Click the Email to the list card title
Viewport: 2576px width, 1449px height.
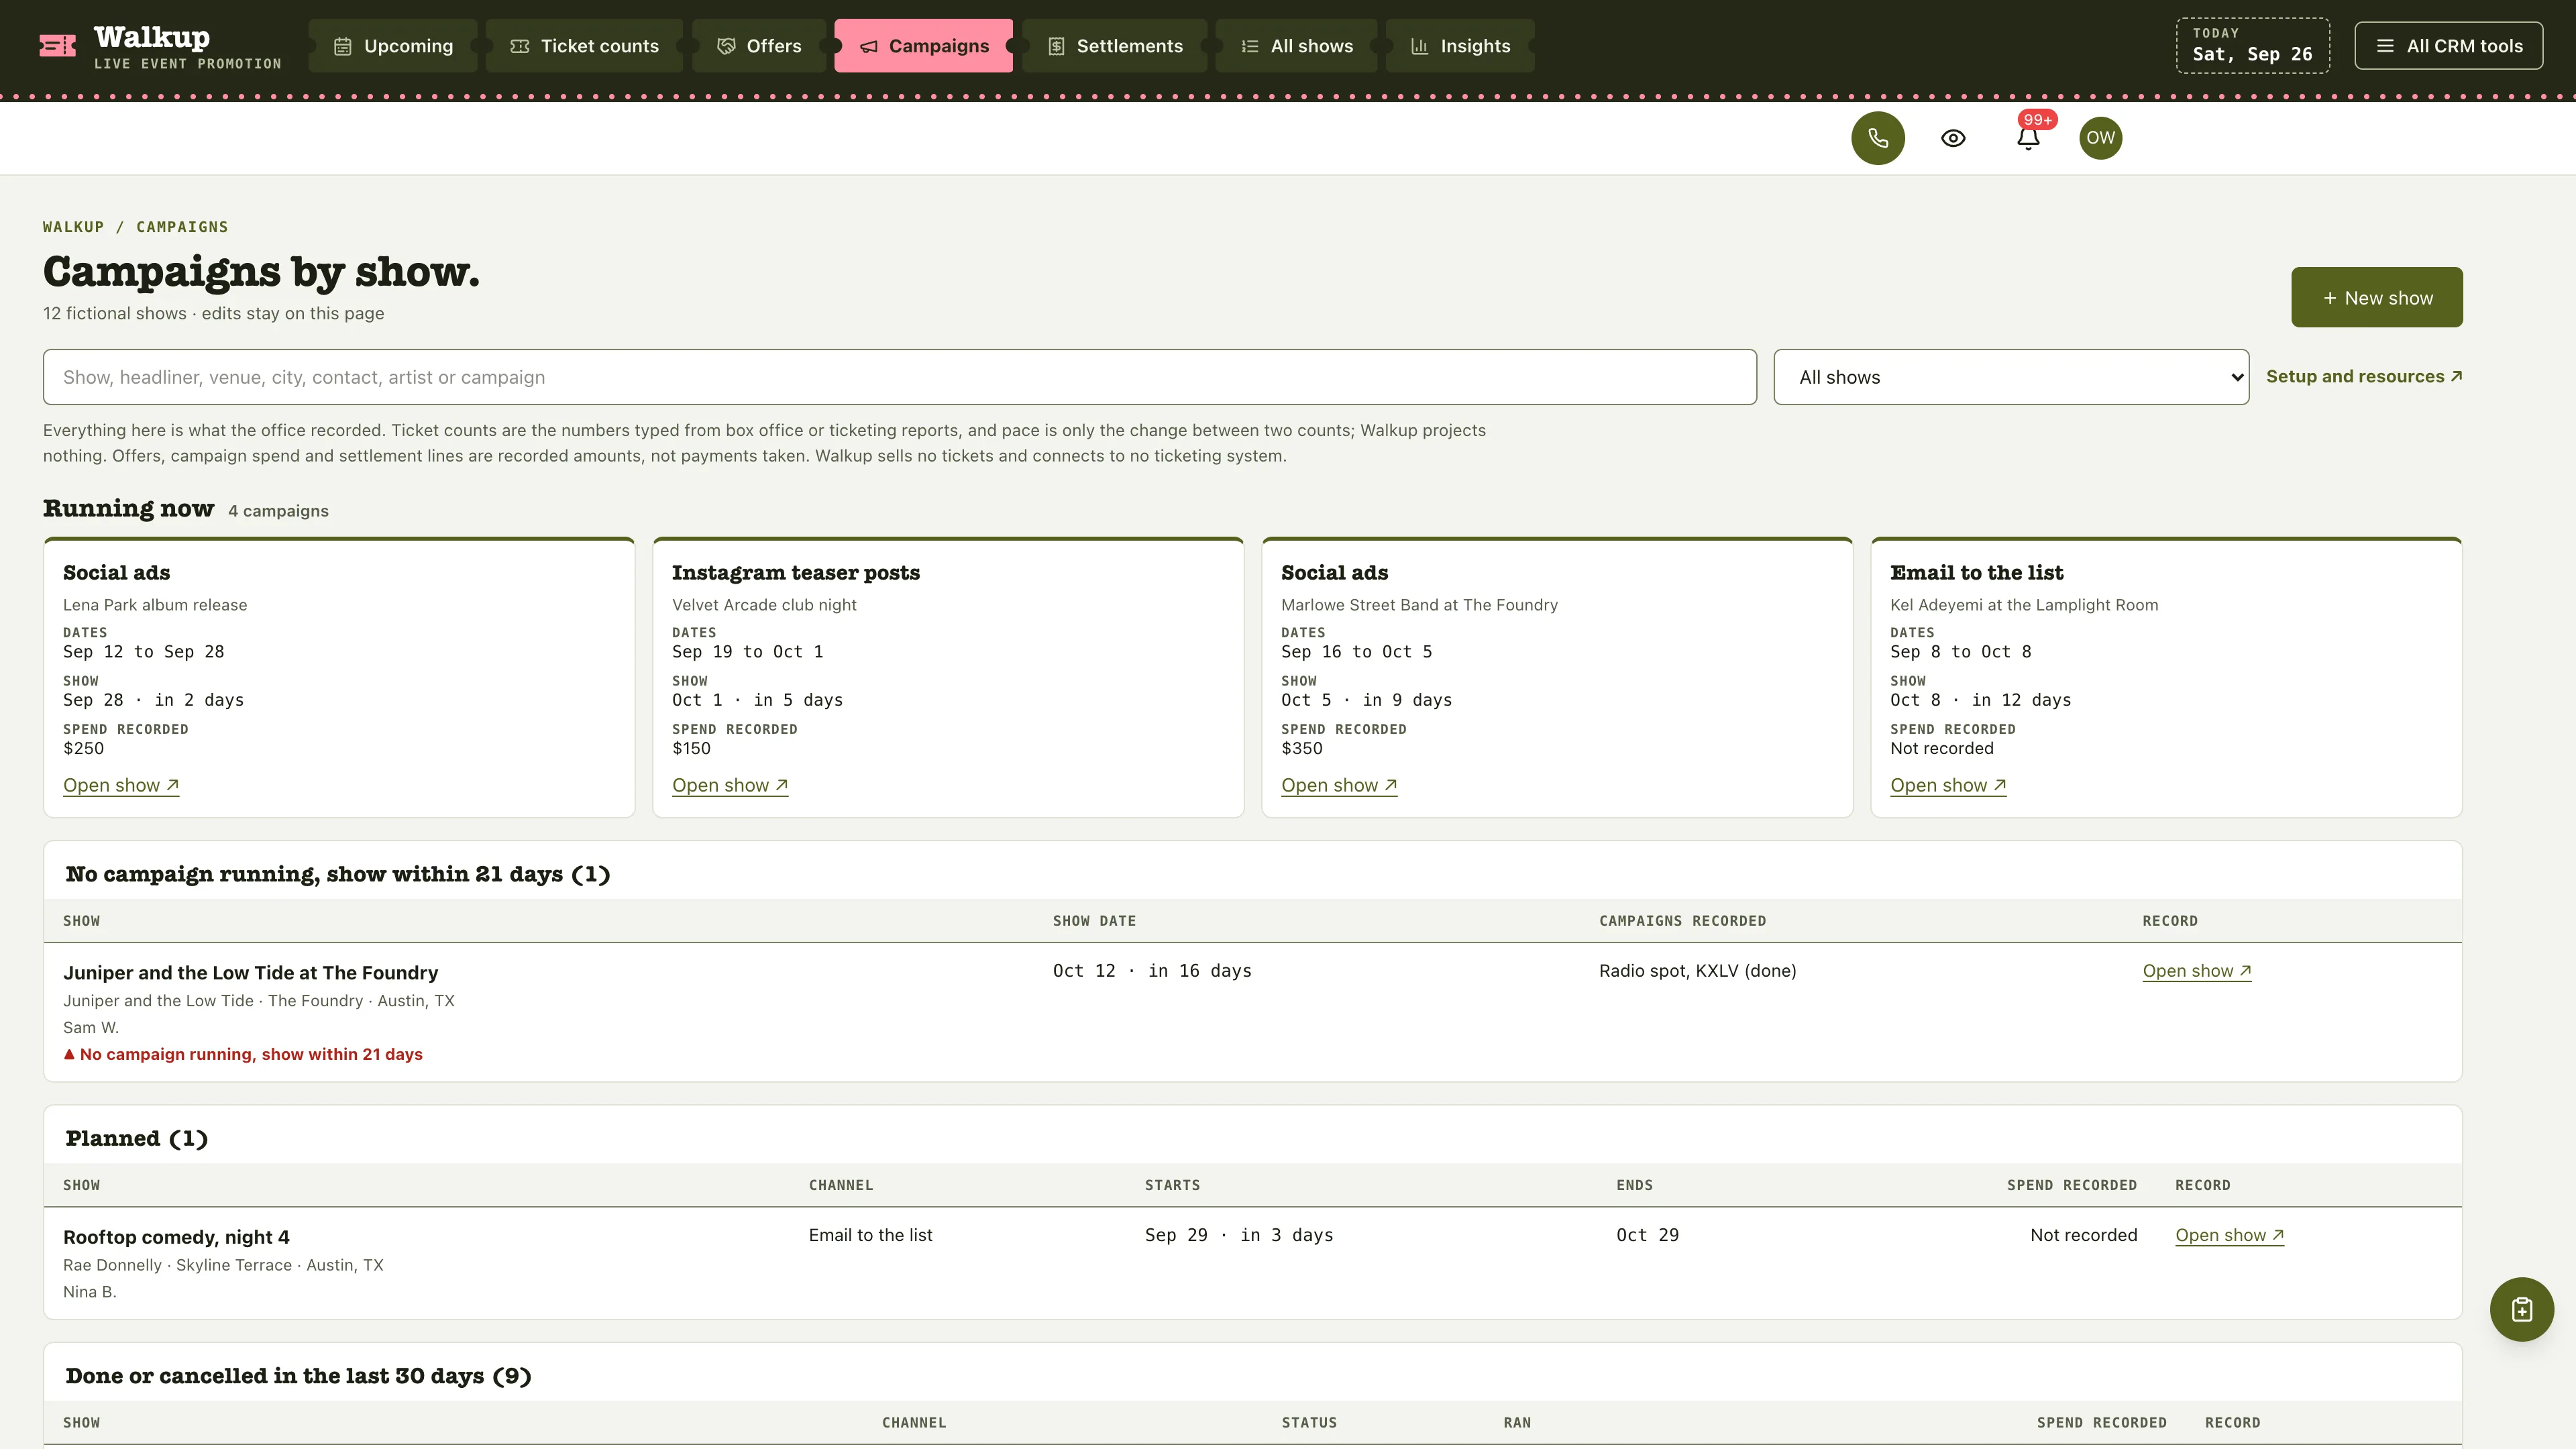[x=1977, y=573]
